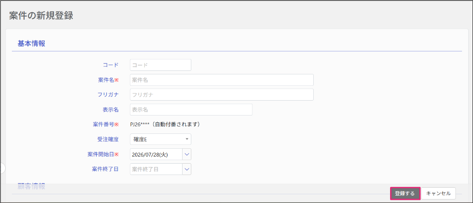
Task: Select the 表示名 input field
Action: coord(191,110)
